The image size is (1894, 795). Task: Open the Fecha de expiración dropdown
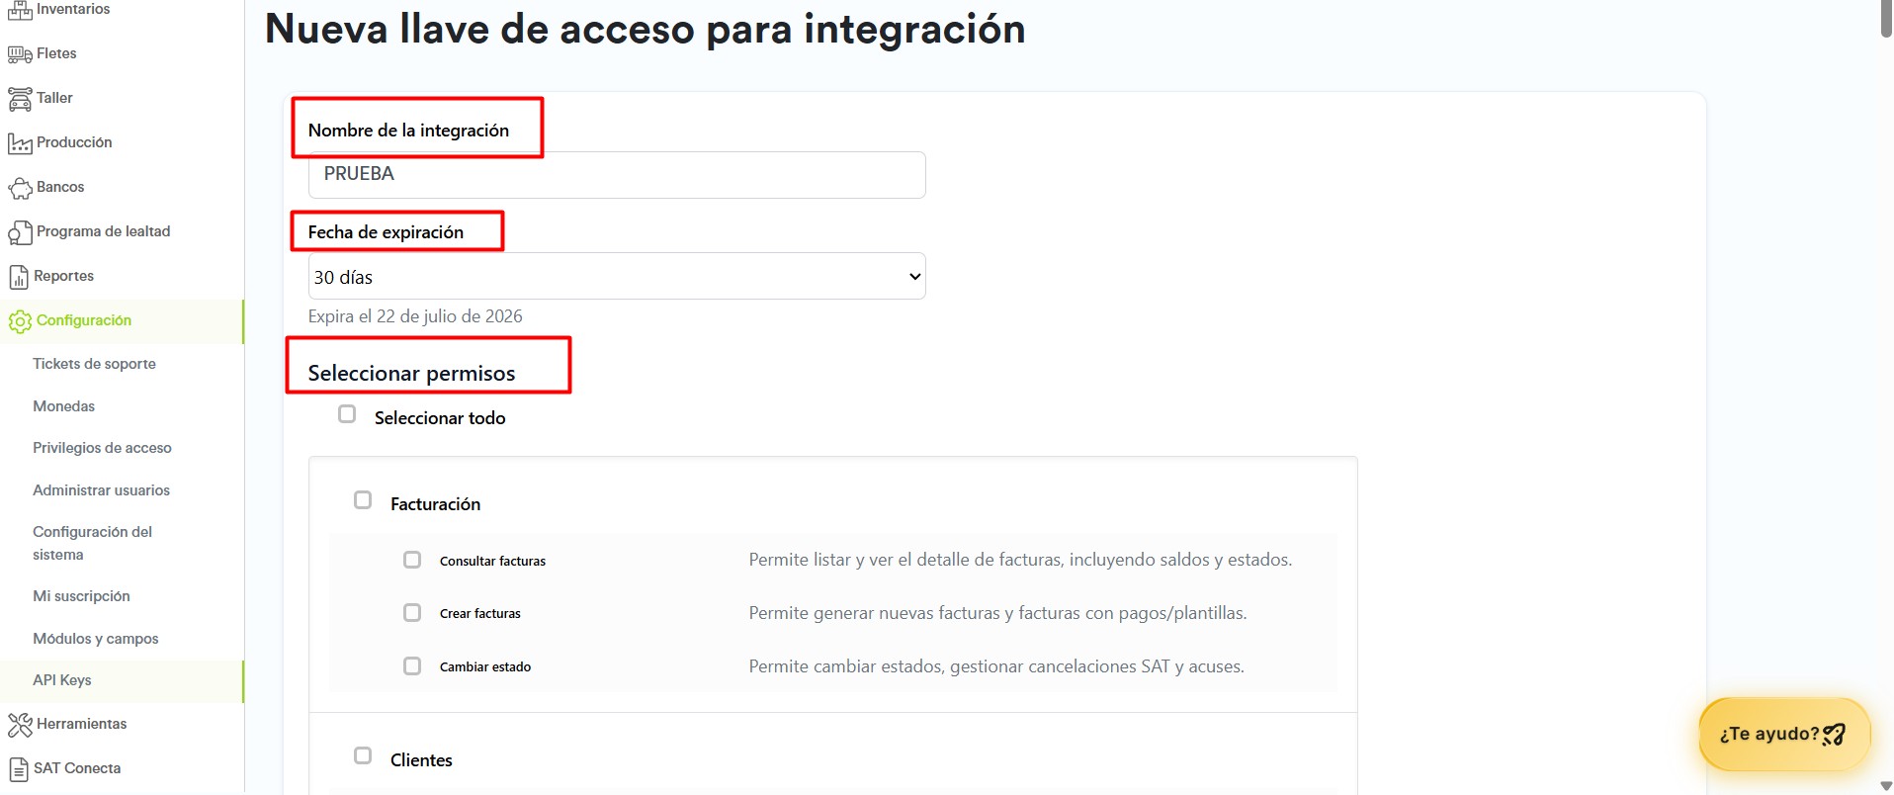[617, 276]
